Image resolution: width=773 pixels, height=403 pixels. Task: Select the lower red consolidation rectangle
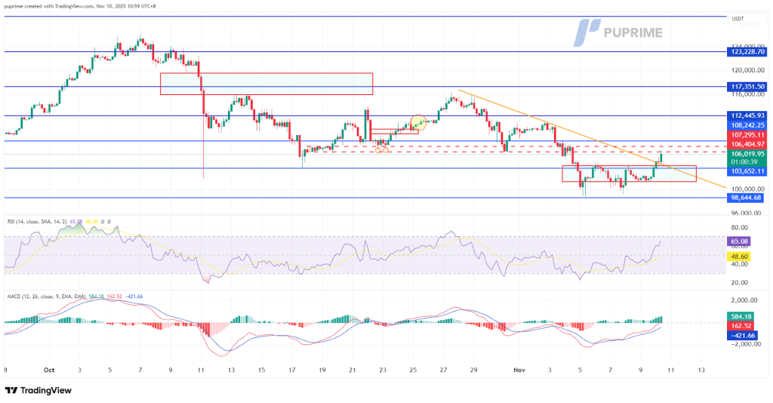(629, 174)
